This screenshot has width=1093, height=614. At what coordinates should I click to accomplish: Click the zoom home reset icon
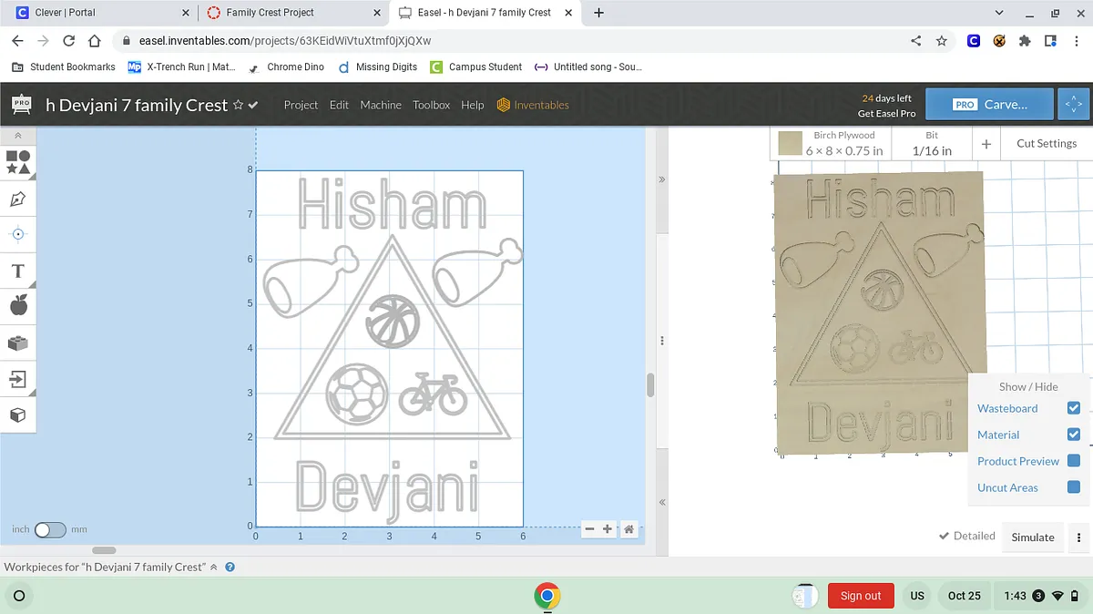coord(628,529)
